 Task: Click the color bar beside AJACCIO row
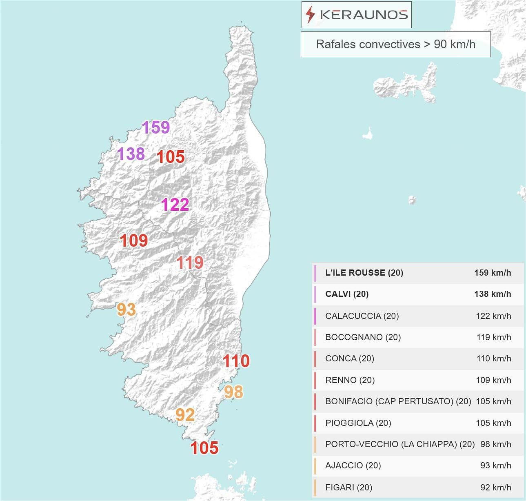point(315,465)
